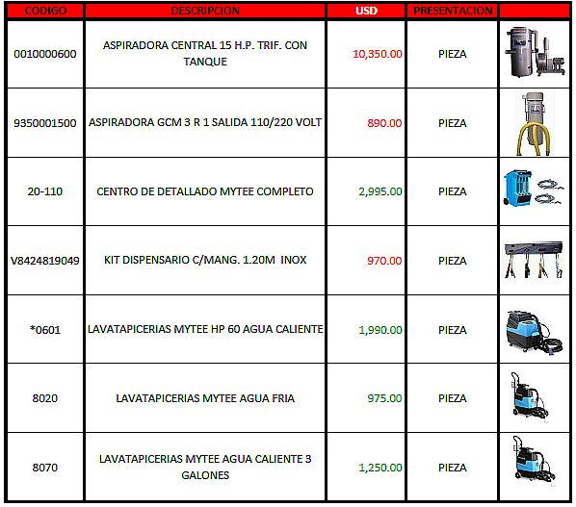Image resolution: width=576 pixels, height=507 pixels.
Task: Select the 2,995.00 price cell
Action: tap(366, 191)
